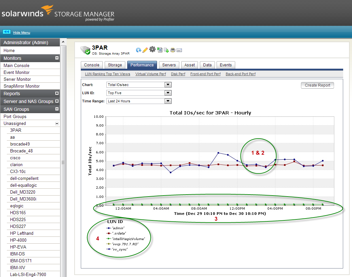The image size is (352, 277).
Task: Collapse the Monitors section
Action: pos(57,58)
